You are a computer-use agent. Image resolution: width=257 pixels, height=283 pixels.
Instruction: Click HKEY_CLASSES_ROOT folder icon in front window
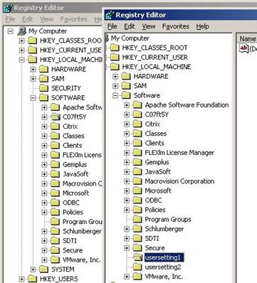[115, 48]
